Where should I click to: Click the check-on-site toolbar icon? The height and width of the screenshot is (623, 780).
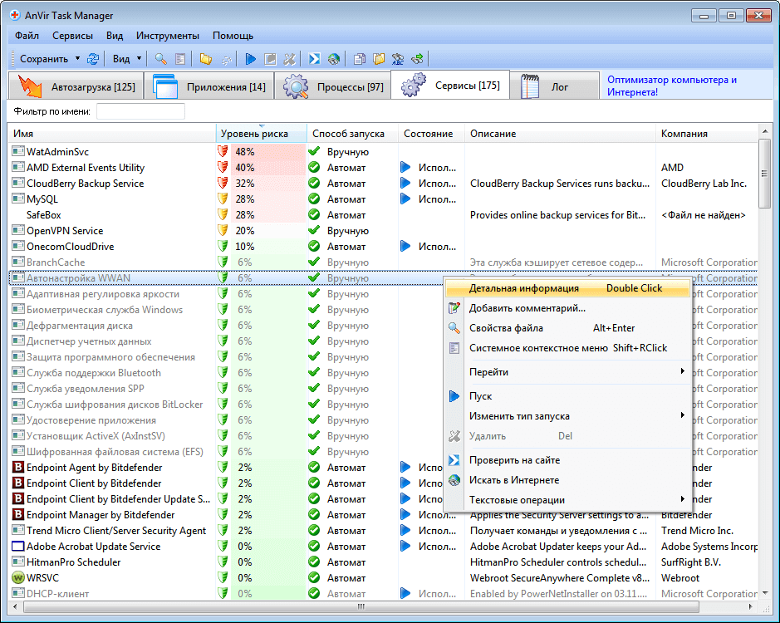(x=315, y=59)
